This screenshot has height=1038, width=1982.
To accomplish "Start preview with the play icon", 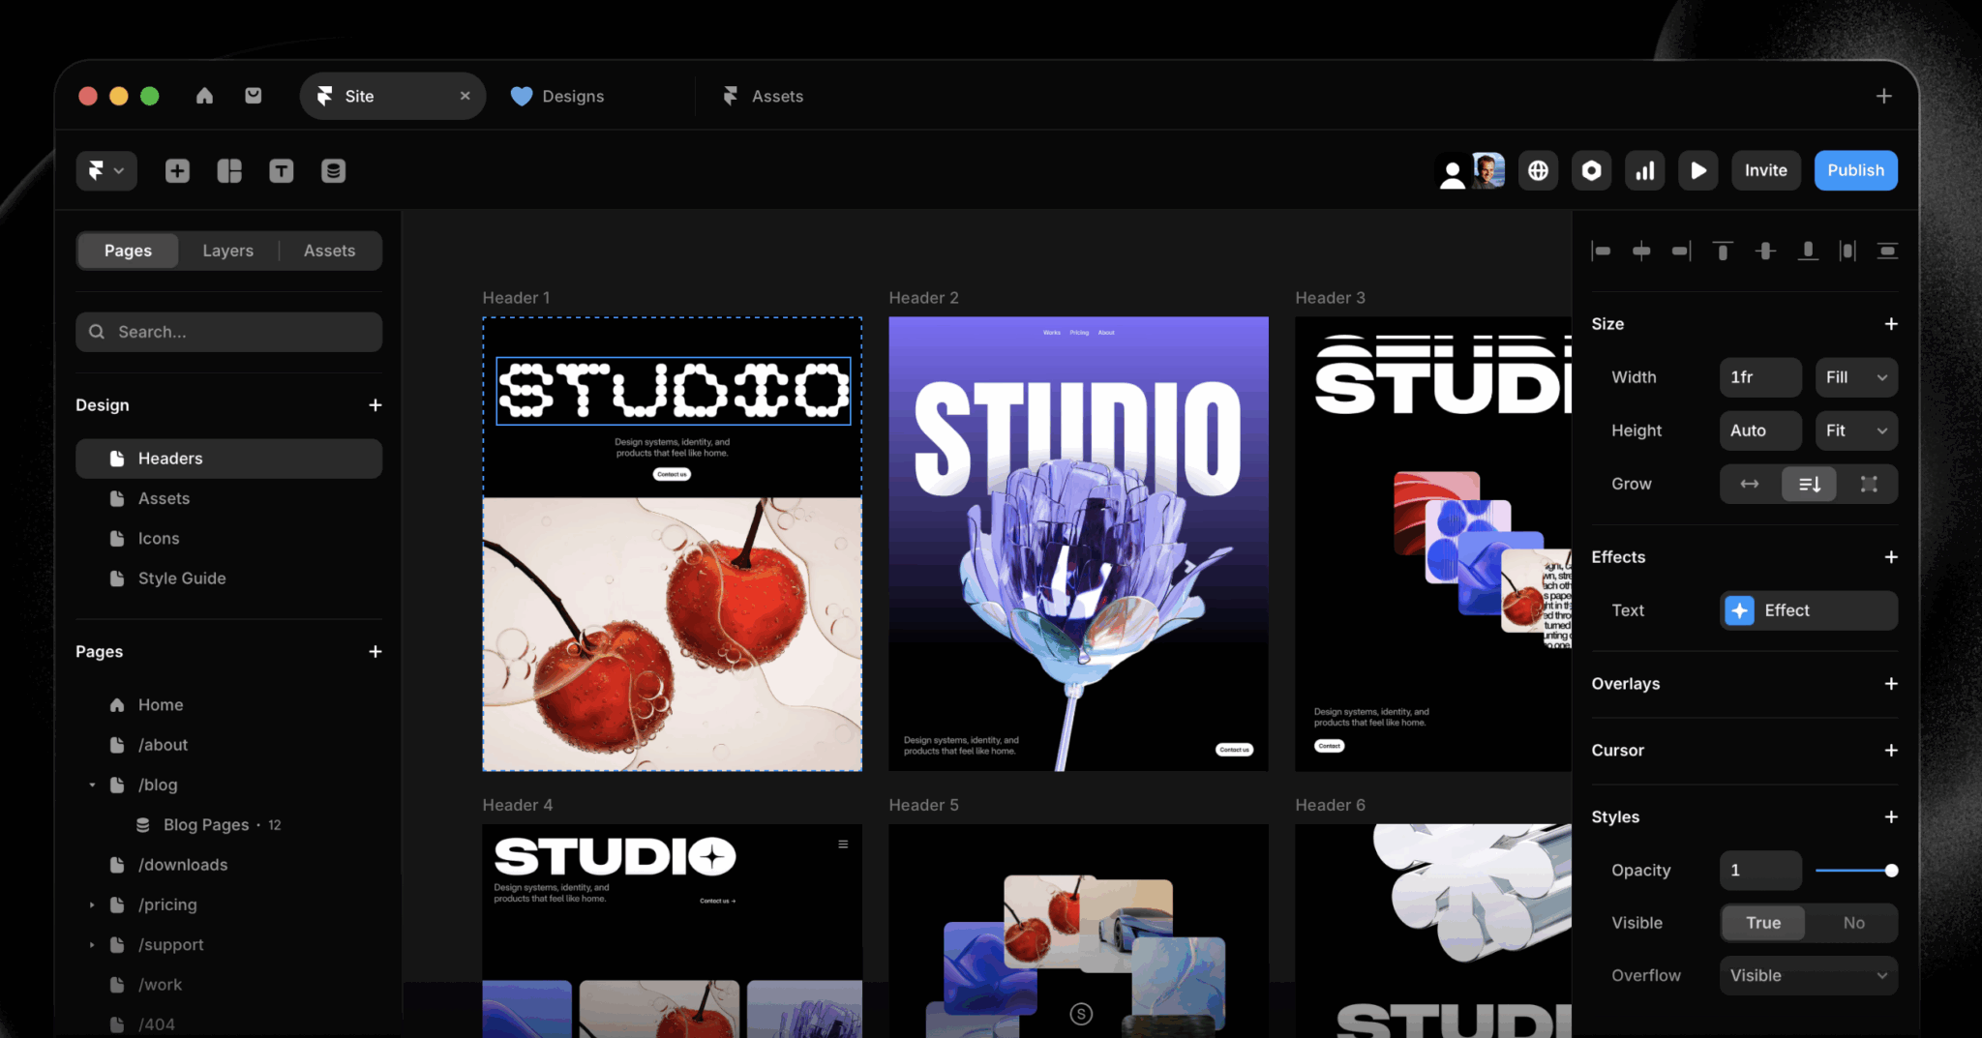I will pos(1698,170).
